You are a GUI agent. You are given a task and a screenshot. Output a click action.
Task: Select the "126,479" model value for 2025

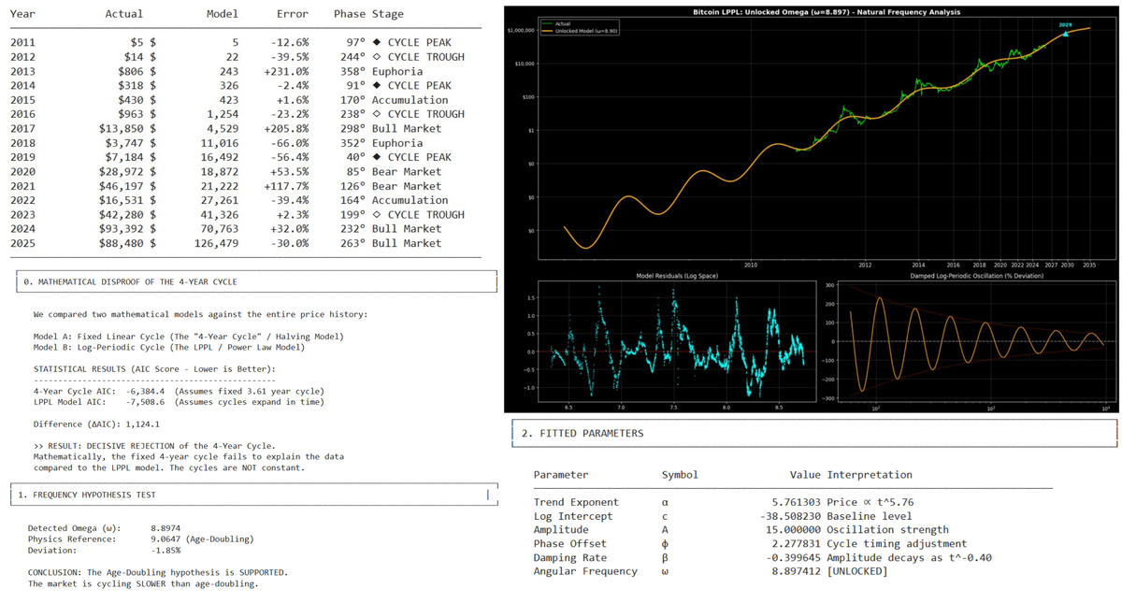coord(216,243)
